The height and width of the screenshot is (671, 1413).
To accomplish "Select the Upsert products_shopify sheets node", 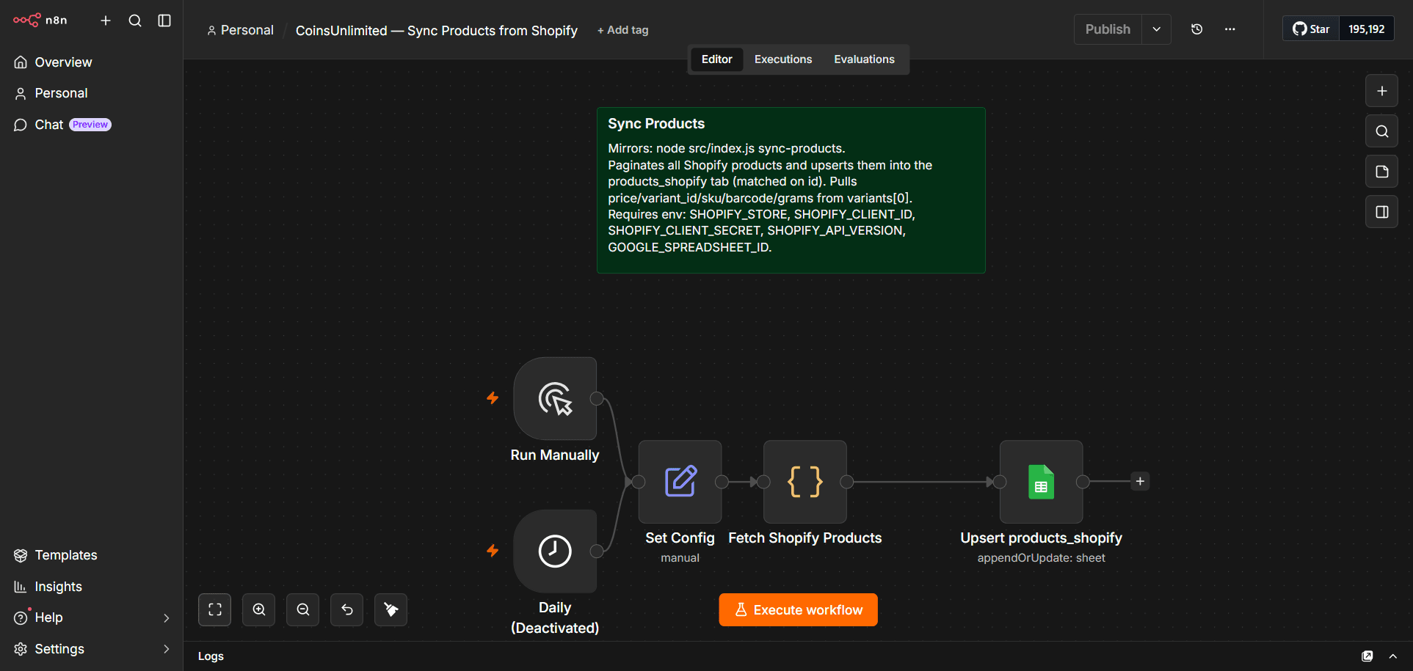I will tap(1041, 482).
